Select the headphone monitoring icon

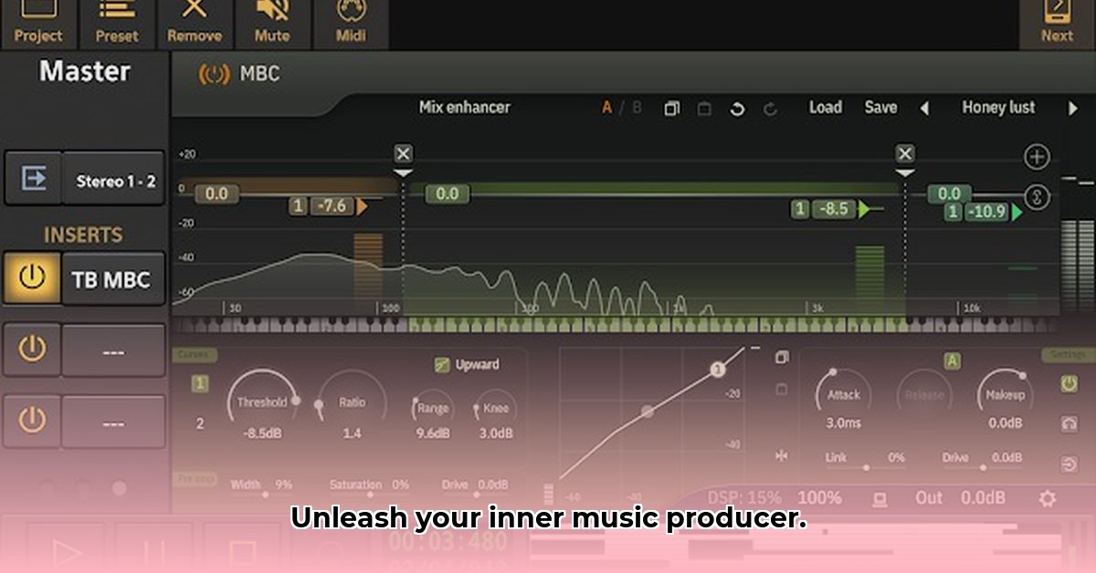pyautogui.click(x=1070, y=423)
